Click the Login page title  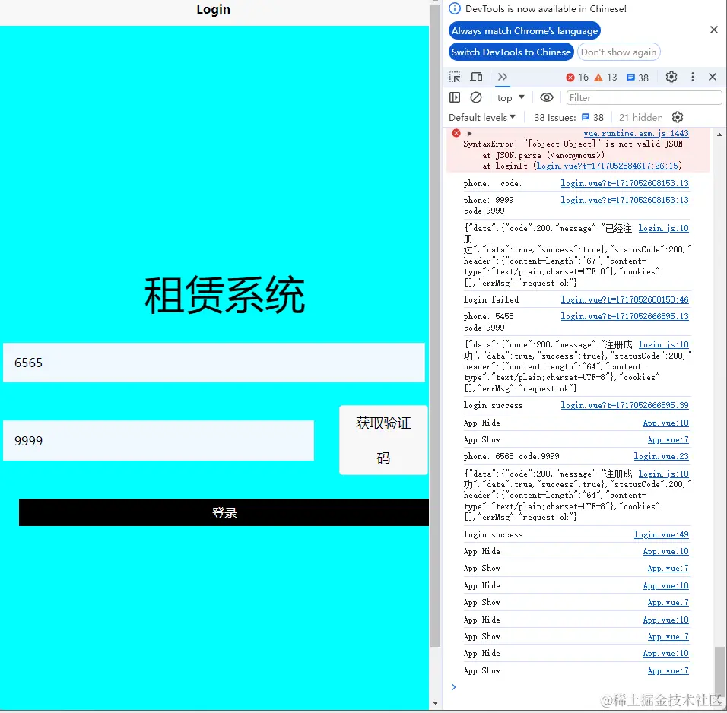point(213,9)
